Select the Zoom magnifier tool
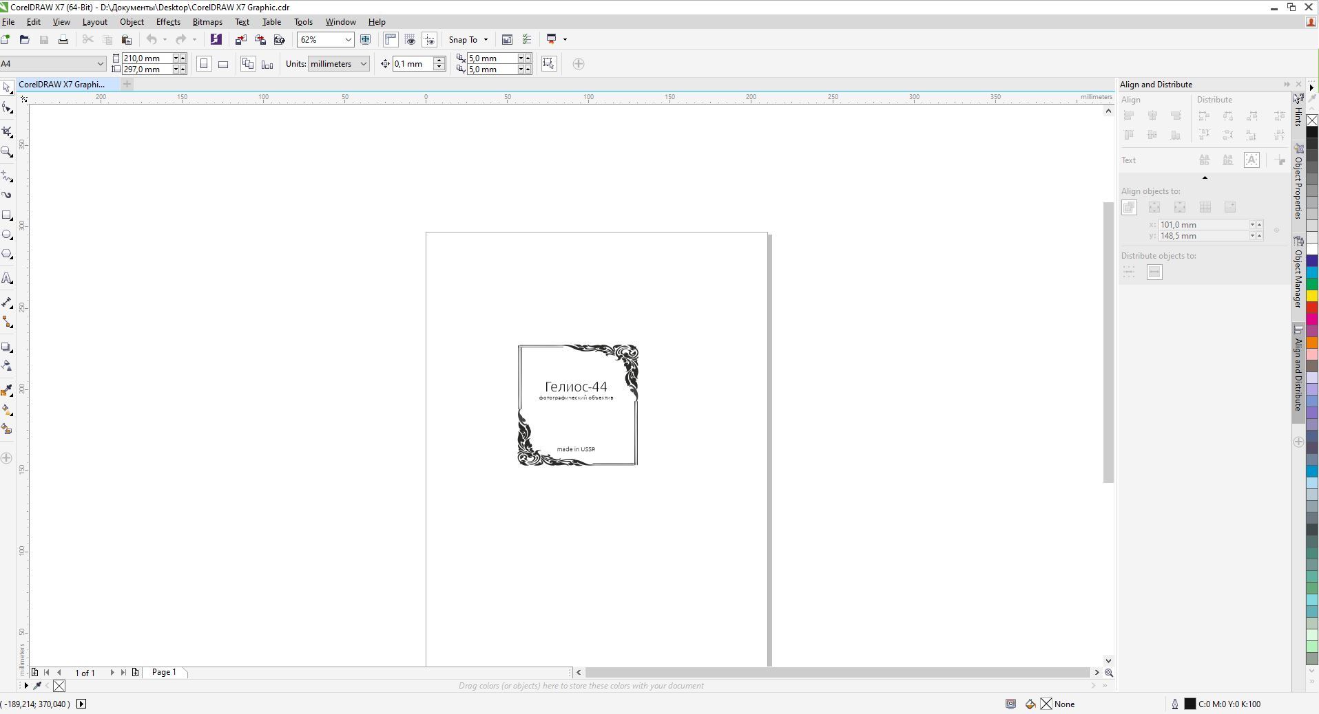Image resolution: width=1319 pixels, height=714 pixels. [x=8, y=152]
